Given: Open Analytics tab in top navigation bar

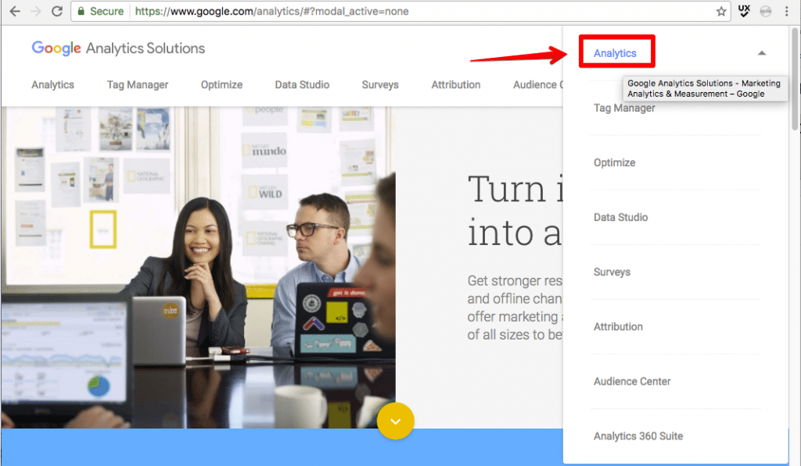Looking at the screenshot, I should point(52,84).
